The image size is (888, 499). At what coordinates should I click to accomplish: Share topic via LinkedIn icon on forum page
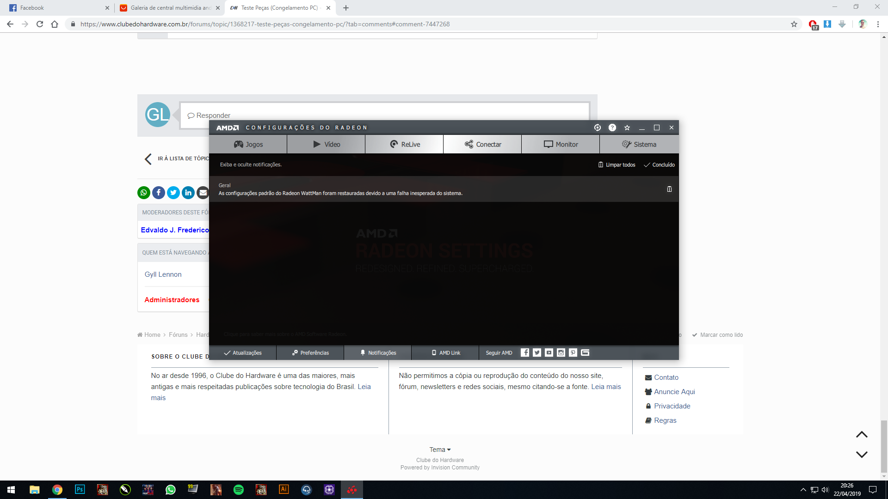[188, 193]
